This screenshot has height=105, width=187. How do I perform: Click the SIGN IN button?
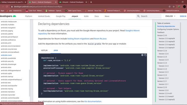[x=183, y=16]
